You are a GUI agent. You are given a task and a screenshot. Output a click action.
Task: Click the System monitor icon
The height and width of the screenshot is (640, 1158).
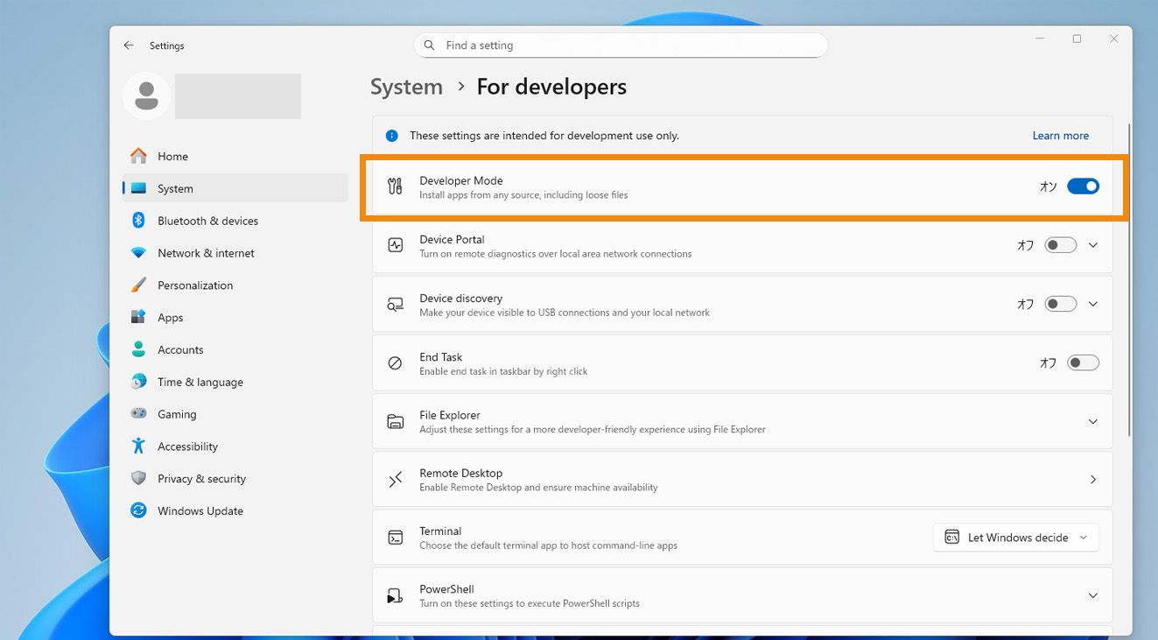coord(138,188)
